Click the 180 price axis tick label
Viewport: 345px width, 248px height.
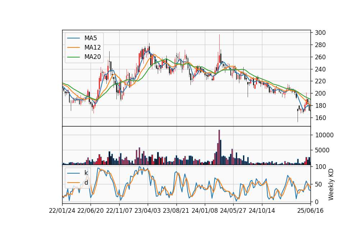[x=320, y=106]
